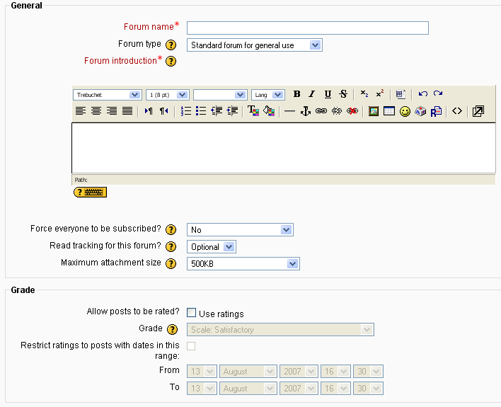The image size is (501, 407).
Task: Enlarge the editor to fullscreen
Action: pos(478,111)
